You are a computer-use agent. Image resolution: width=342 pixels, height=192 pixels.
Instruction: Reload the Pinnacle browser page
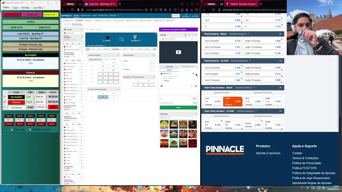tap(213, 10)
